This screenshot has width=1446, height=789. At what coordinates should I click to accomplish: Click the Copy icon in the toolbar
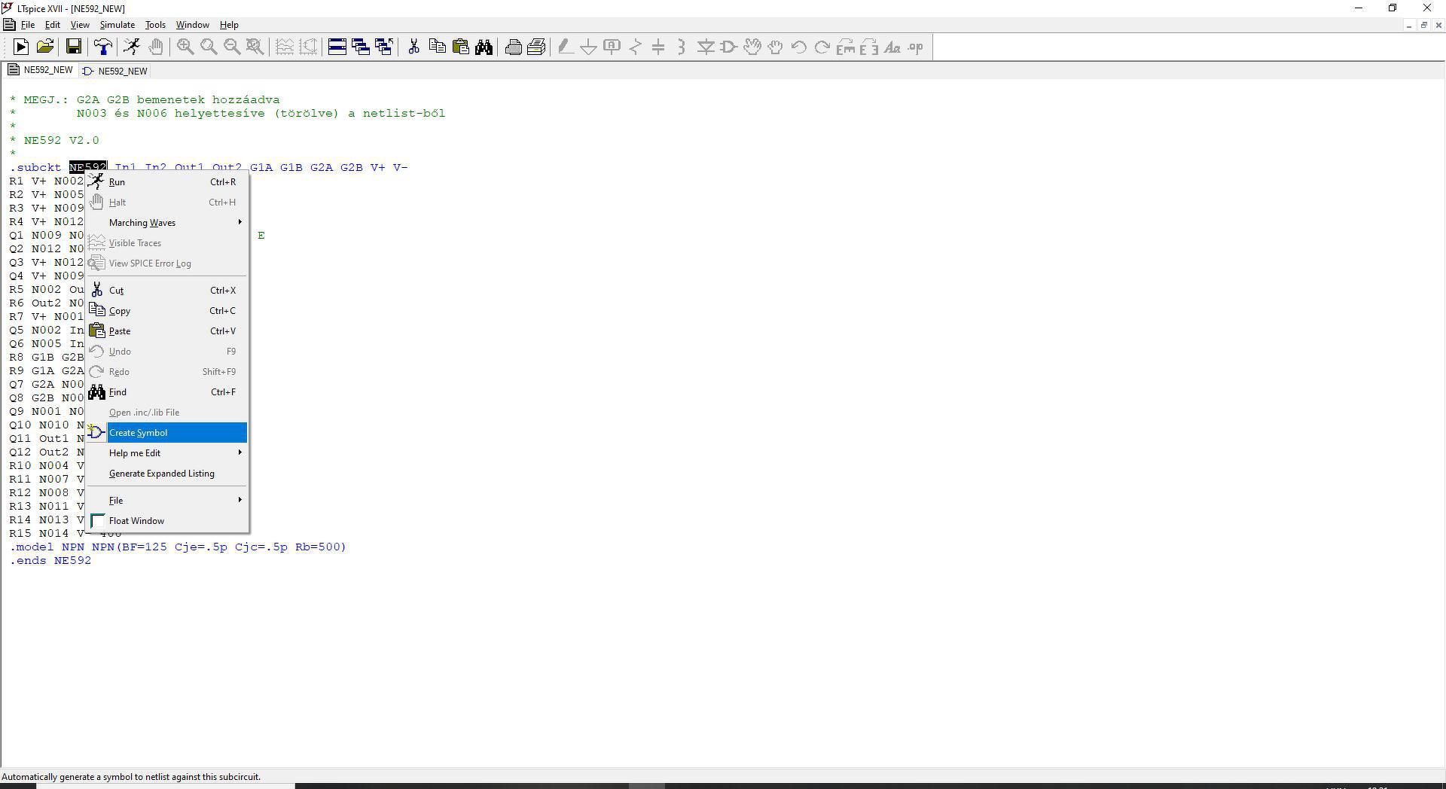pyautogui.click(x=437, y=47)
